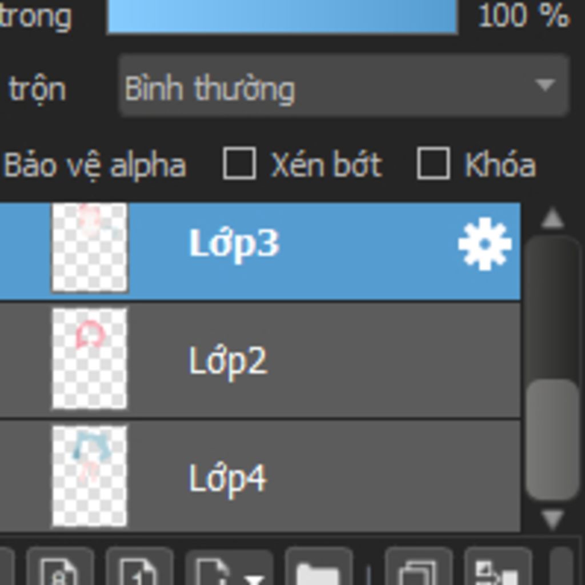Click the Lớp3 layer thumbnail

pyautogui.click(x=90, y=247)
